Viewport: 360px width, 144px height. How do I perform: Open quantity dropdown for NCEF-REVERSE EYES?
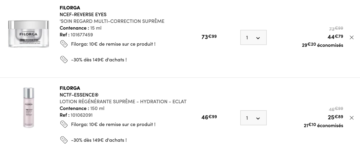(253, 37)
